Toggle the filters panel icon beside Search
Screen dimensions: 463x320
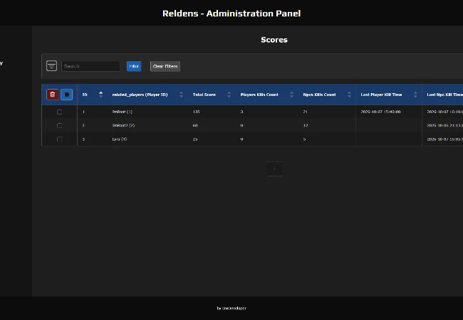point(51,66)
